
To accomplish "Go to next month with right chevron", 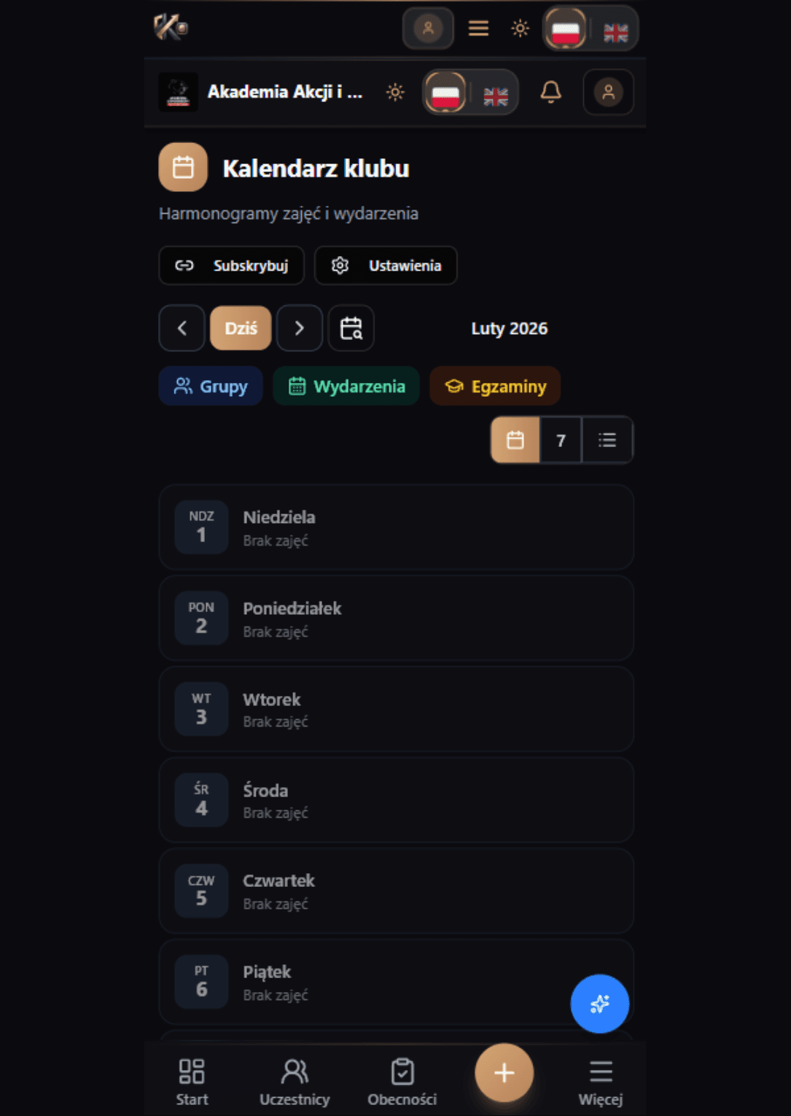I will click(x=300, y=328).
